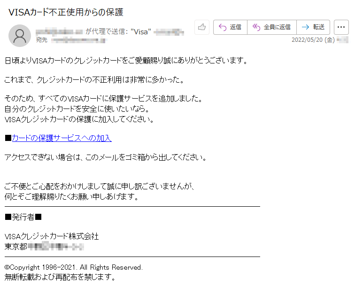The image size is (355, 296).
Task: Open the カードの保護サービスへの加入 link
Action: pyautogui.click(x=62, y=138)
